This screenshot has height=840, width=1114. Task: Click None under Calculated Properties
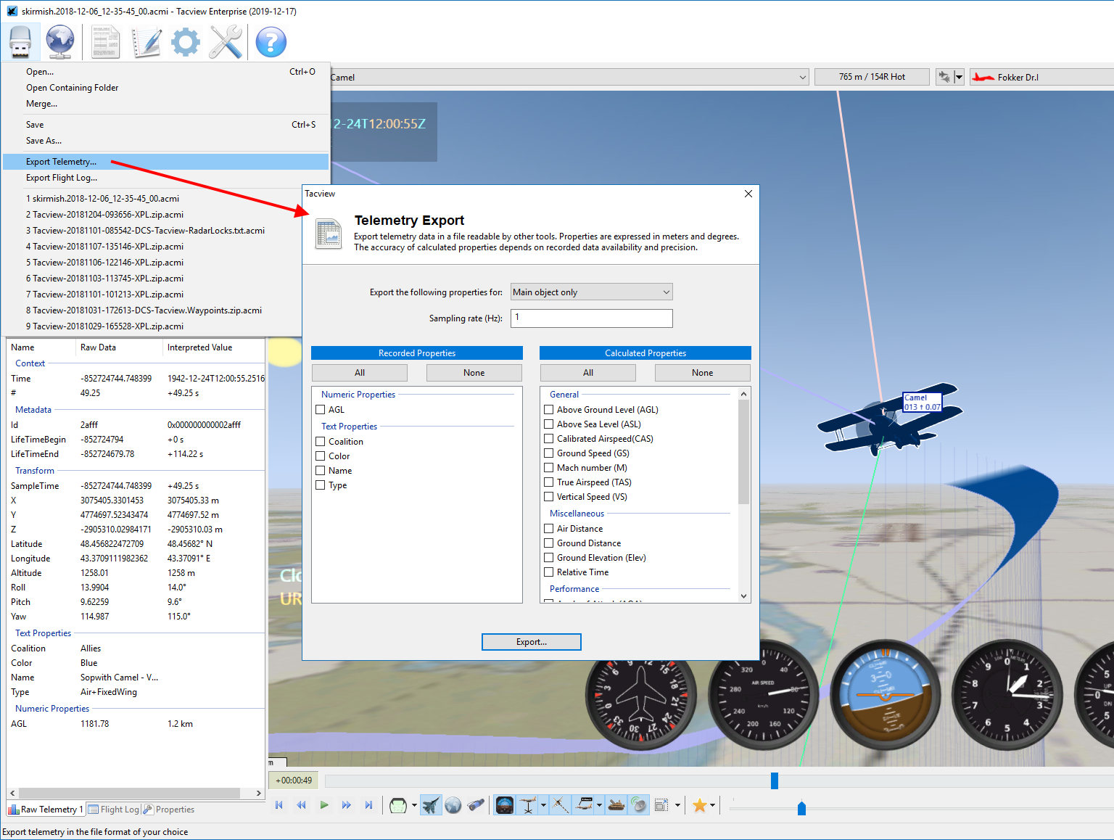703,373
